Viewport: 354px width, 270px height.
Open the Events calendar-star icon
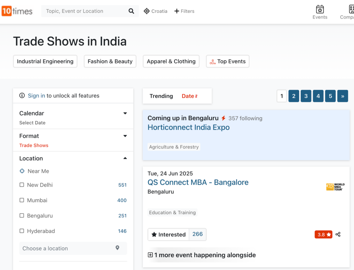[x=320, y=9]
